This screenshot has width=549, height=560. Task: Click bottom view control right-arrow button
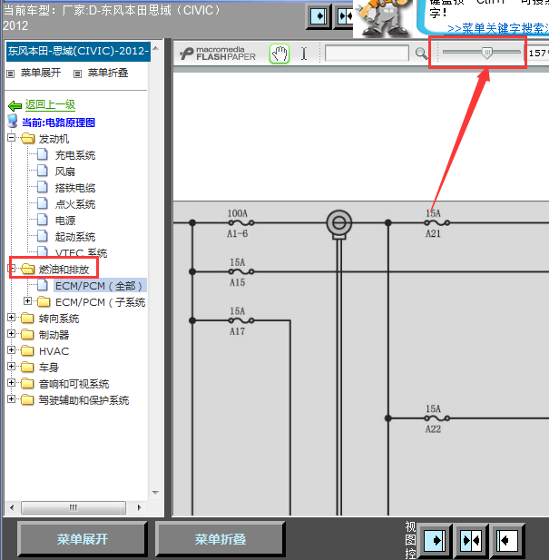435,541
